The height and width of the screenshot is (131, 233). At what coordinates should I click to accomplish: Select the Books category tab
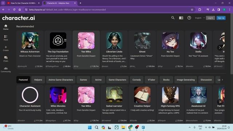pos(166,80)
